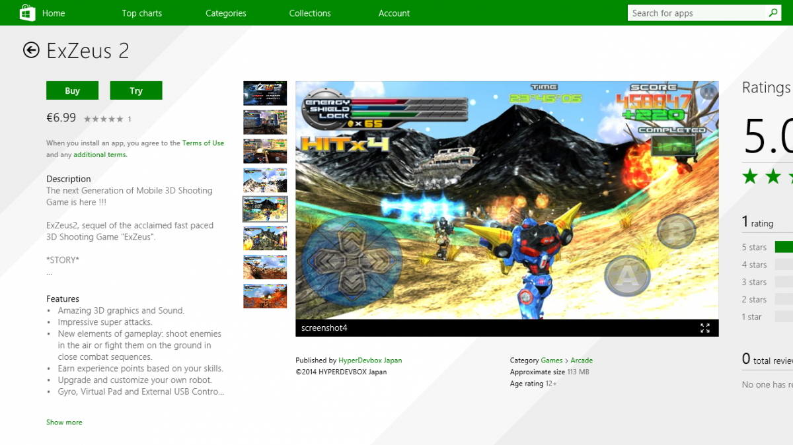Click the €6.99 price
793x445 pixels.
[61, 118]
